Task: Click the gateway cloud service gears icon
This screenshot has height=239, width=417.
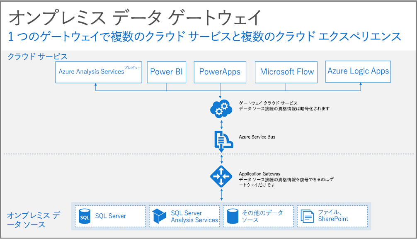Action: point(221,109)
